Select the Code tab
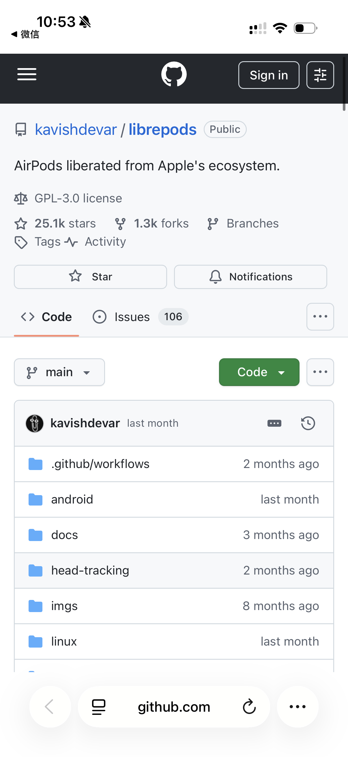 click(x=46, y=317)
